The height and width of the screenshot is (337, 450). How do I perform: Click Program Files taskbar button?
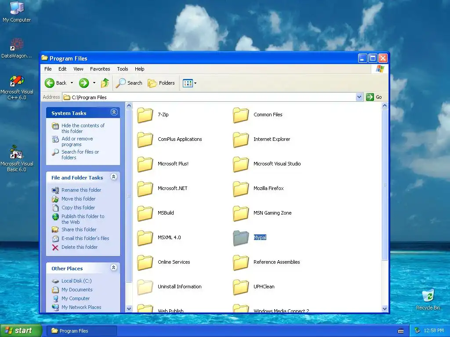click(x=81, y=331)
